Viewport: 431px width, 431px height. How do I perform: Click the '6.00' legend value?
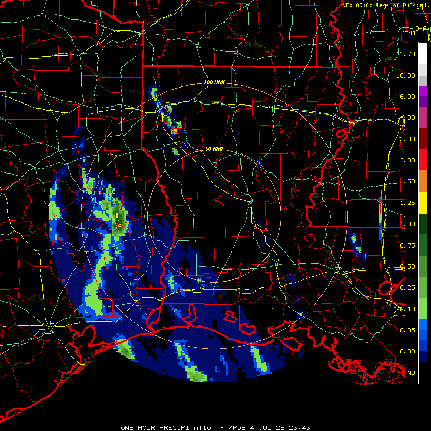pos(408,96)
